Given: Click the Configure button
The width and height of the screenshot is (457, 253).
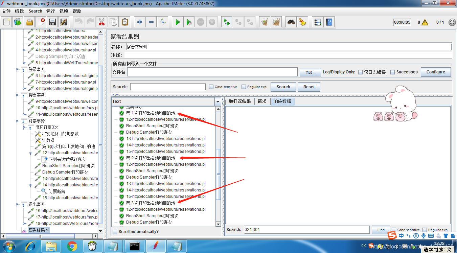Looking at the screenshot, I should tap(436, 72).
